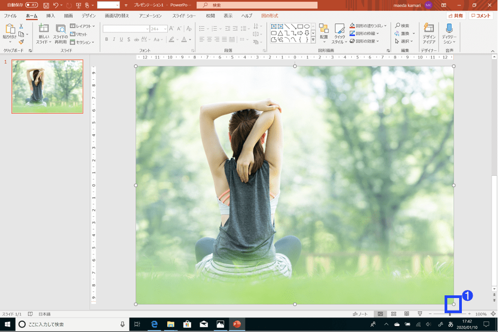
Task: Open the Layout (レイアウト) dropdown
Action: [83, 26]
